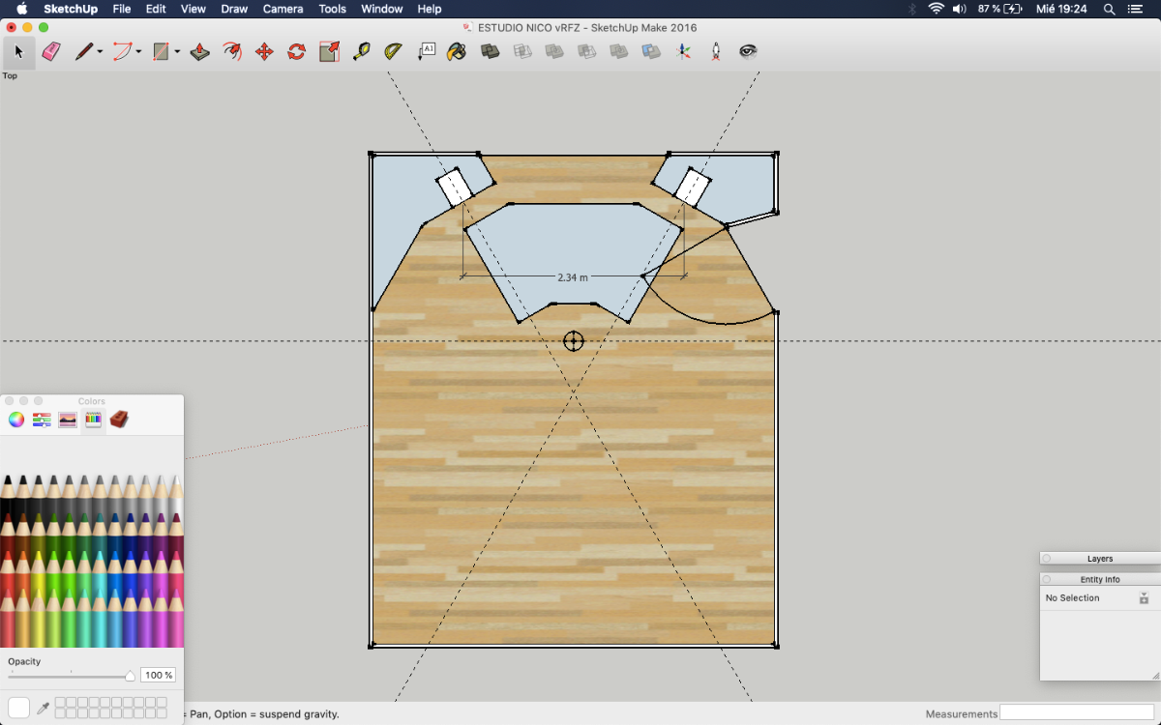Click the Layers panel title bar

coord(1100,559)
